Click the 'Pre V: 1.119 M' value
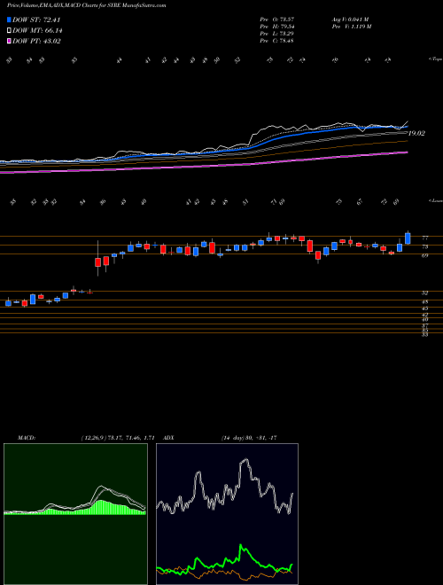Image resolution: width=443 pixels, height=585 pixels. pyautogui.click(x=351, y=27)
